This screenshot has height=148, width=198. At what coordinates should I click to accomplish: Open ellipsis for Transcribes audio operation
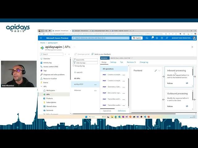tap(124, 105)
